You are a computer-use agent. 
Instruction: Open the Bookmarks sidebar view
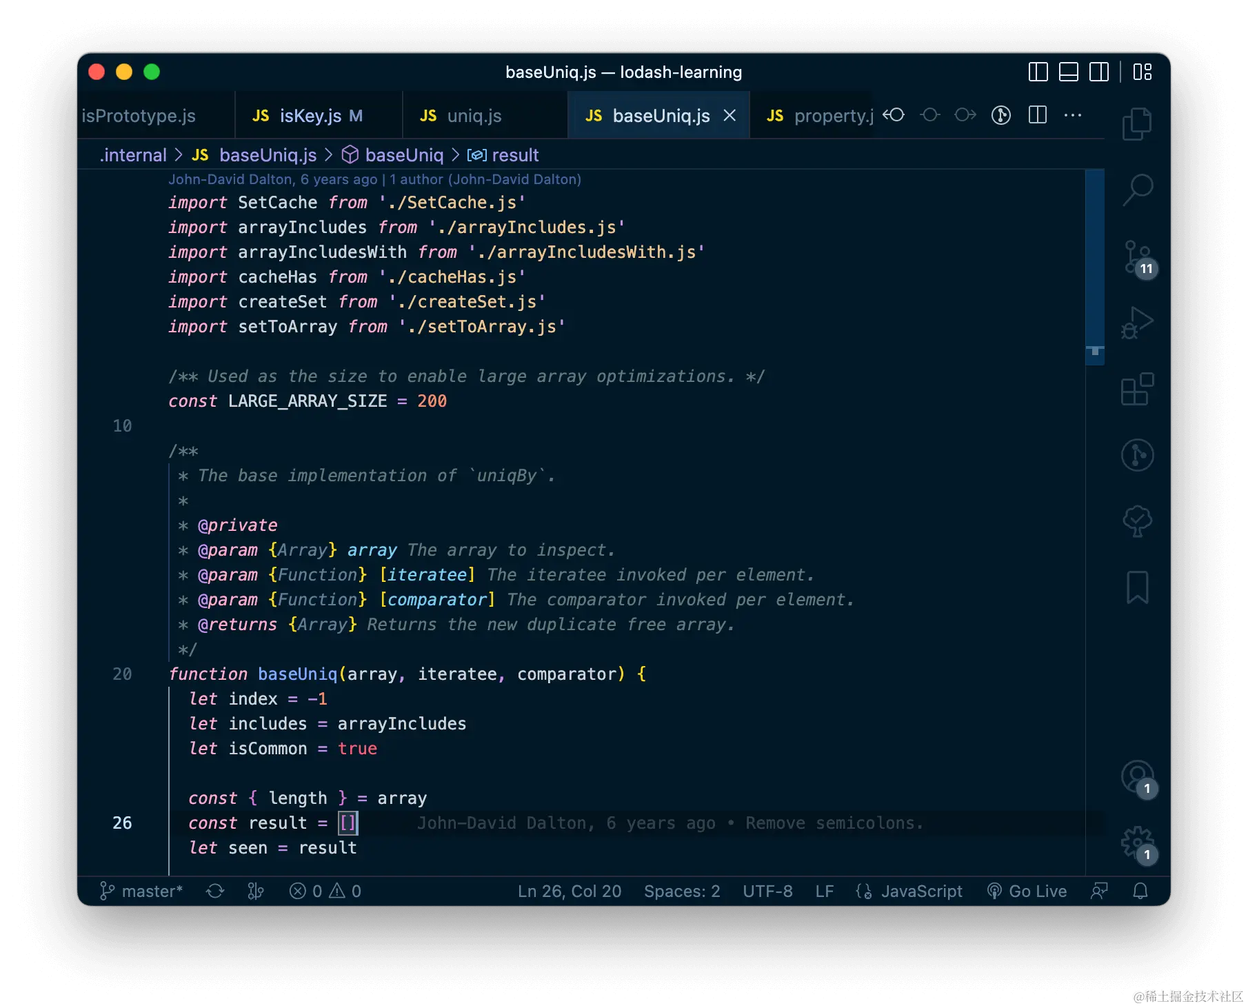pos(1137,587)
